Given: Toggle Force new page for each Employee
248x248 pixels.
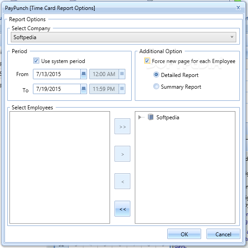Looking at the screenshot, I should coord(147,61).
